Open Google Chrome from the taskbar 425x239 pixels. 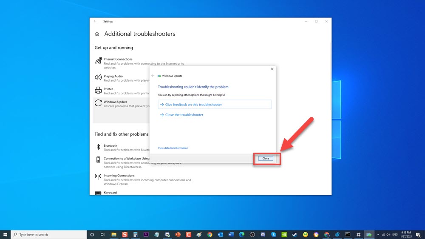210,235
